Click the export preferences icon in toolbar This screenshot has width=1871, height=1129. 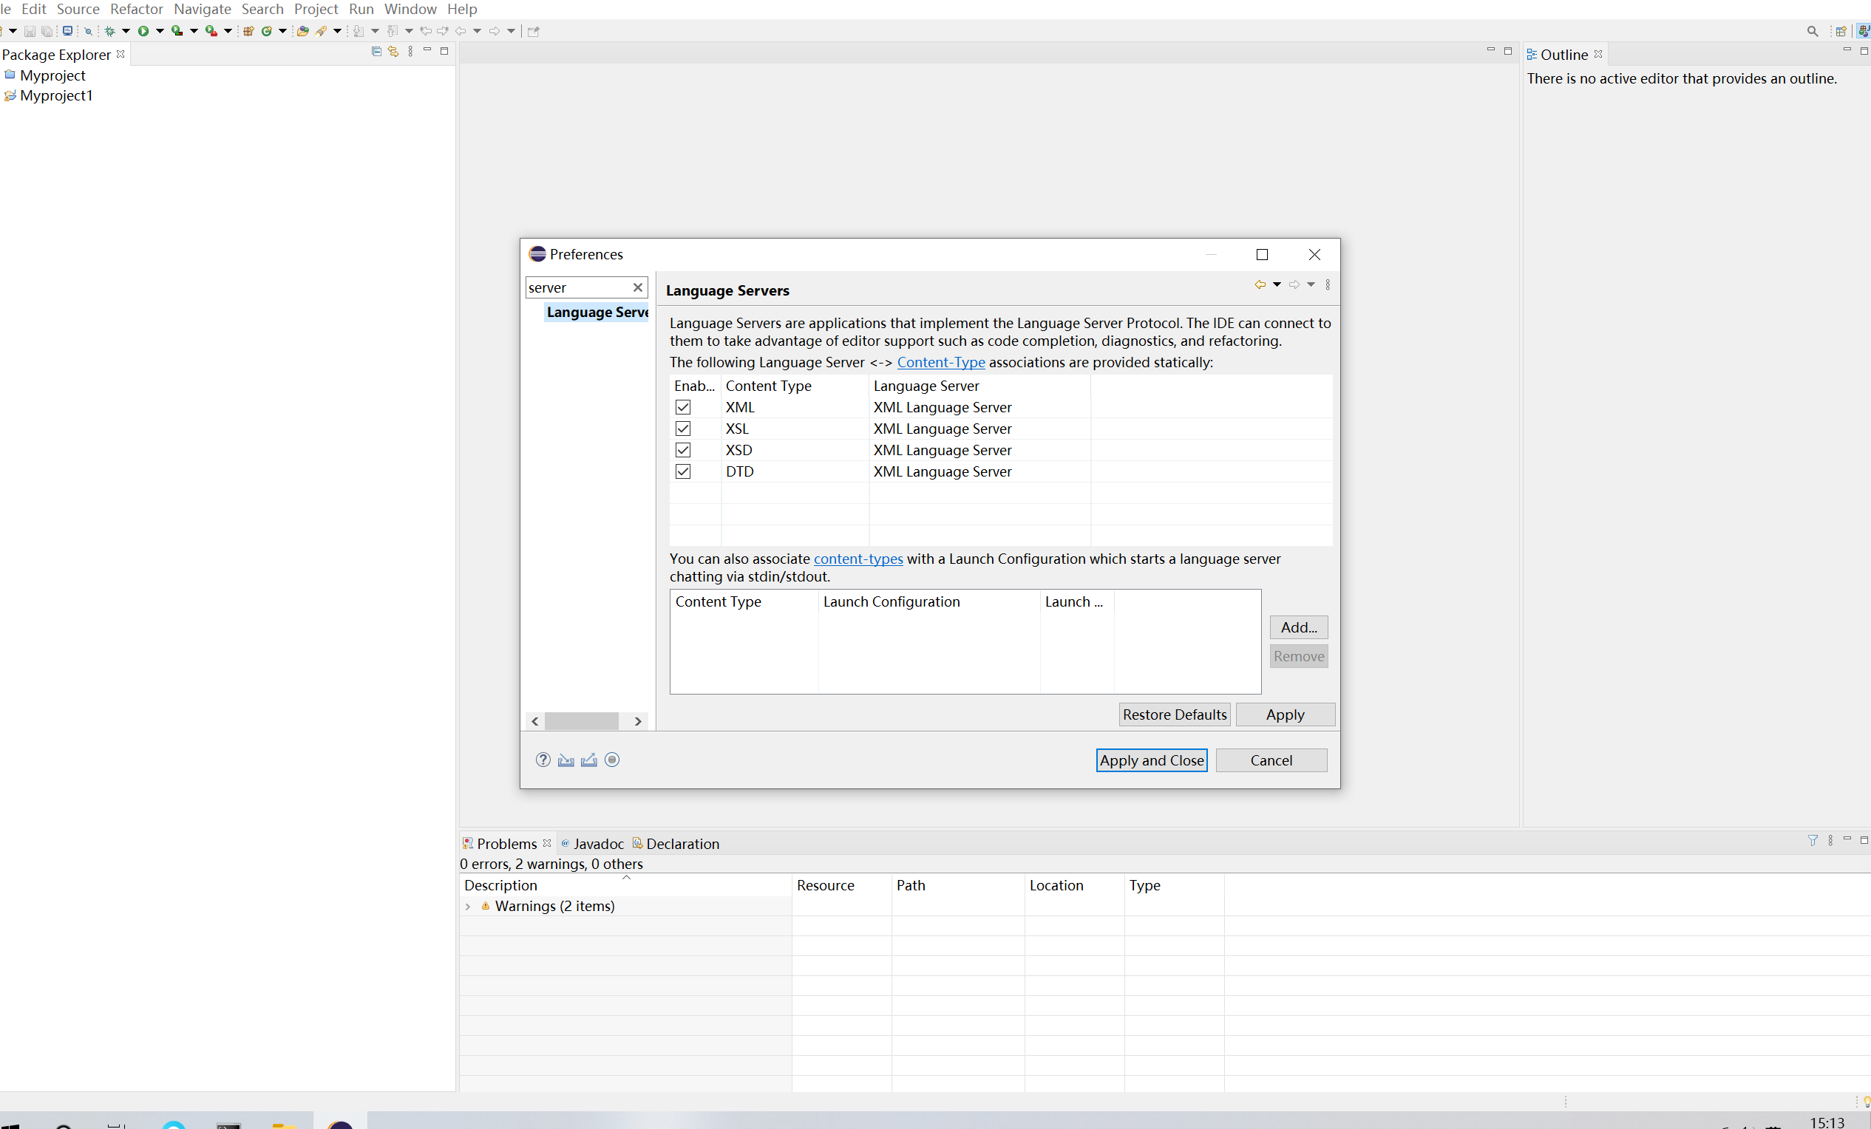(x=588, y=759)
